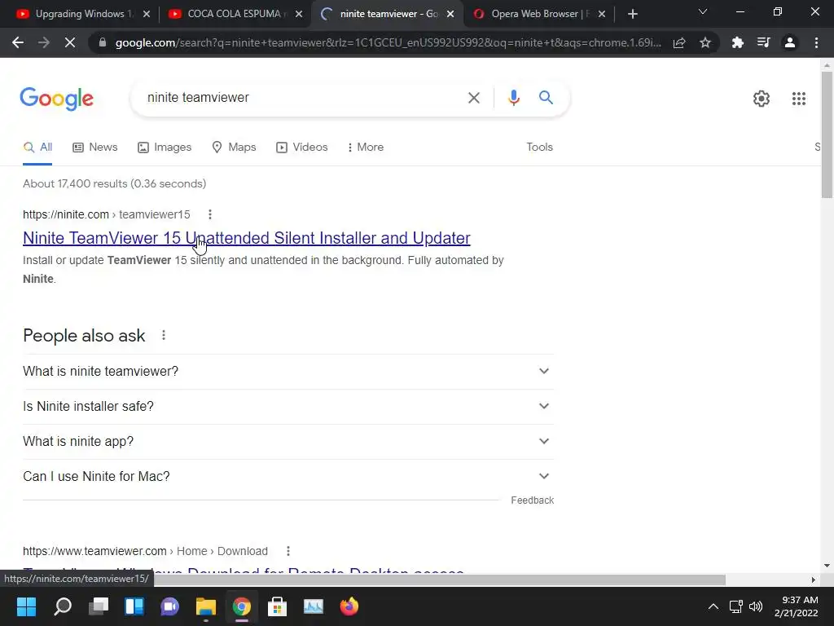
Task: Open options for the ninite.com result
Action: click(210, 214)
